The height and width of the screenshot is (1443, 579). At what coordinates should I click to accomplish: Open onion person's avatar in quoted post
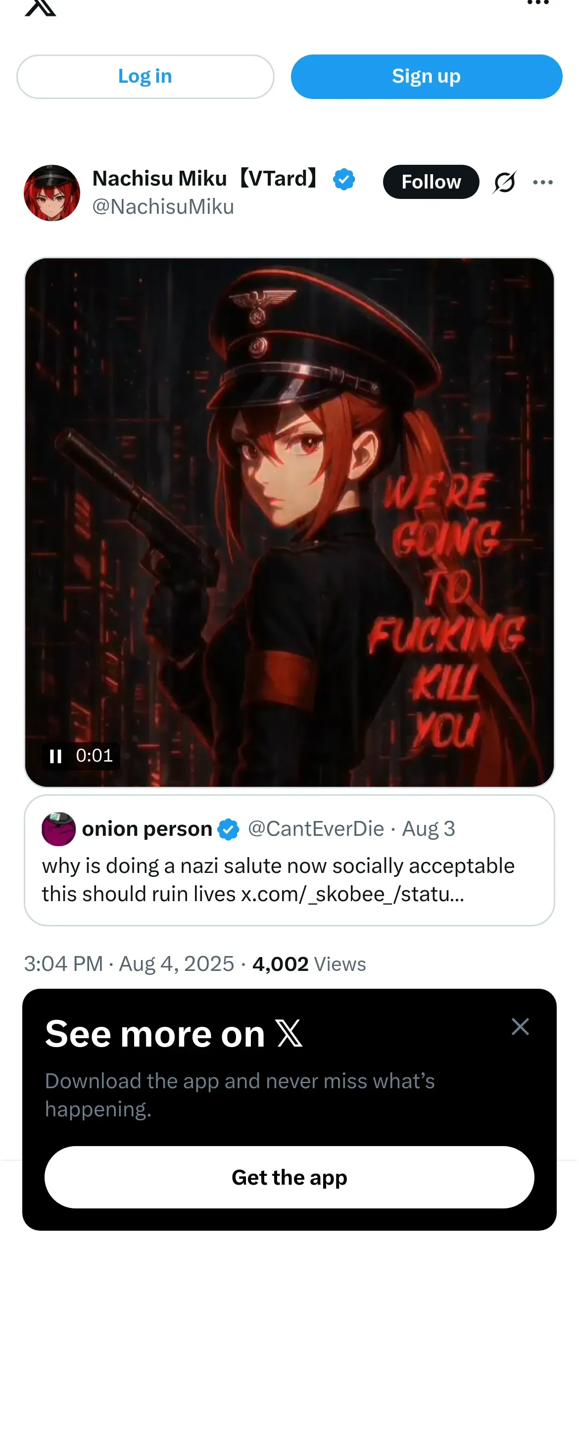click(59, 829)
